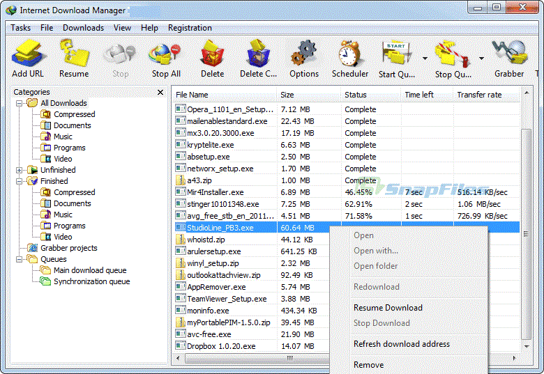Select Programs under All Downloads
This screenshot has height=374, width=544.
69,148
